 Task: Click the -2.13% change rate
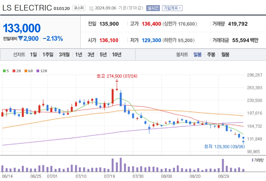pos(53,39)
